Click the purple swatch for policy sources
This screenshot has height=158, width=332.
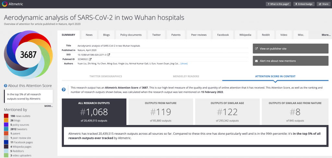point(6,125)
